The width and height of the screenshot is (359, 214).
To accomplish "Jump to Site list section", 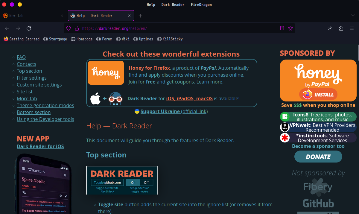I will point(25,92).
